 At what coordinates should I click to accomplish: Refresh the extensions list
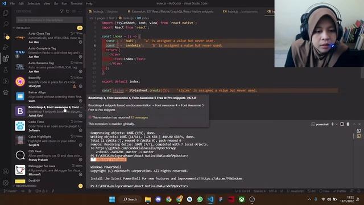[68, 11]
